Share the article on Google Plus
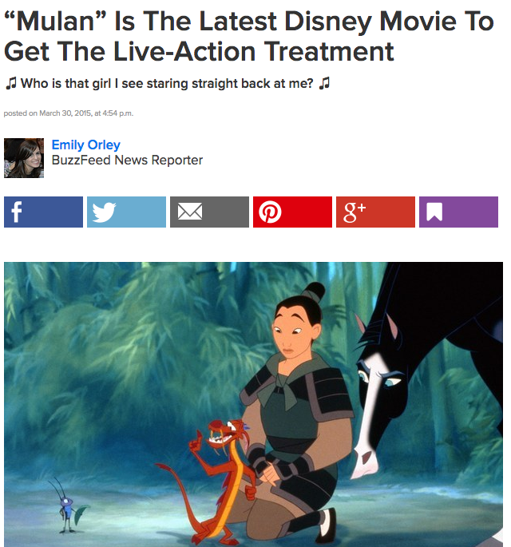Viewport: 511px width, 547px height. [375, 212]
